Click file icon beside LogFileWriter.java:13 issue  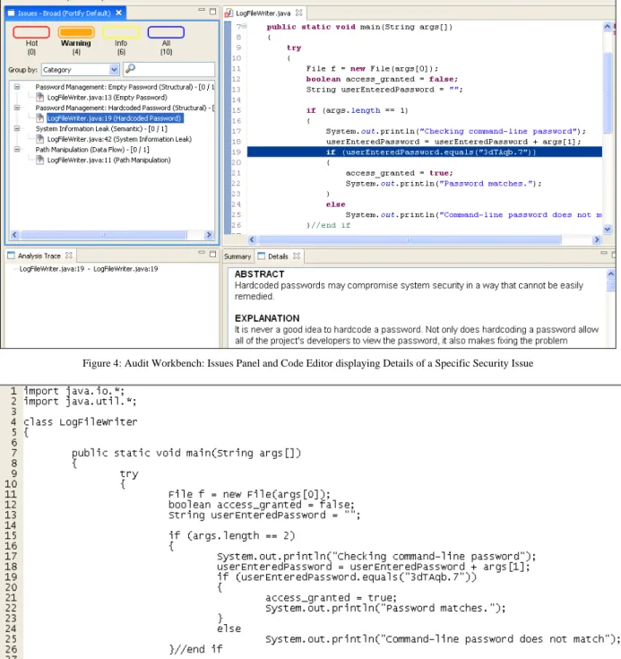(40, 98)
